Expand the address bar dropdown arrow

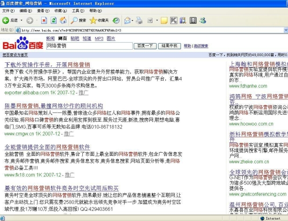coord(286,30)
